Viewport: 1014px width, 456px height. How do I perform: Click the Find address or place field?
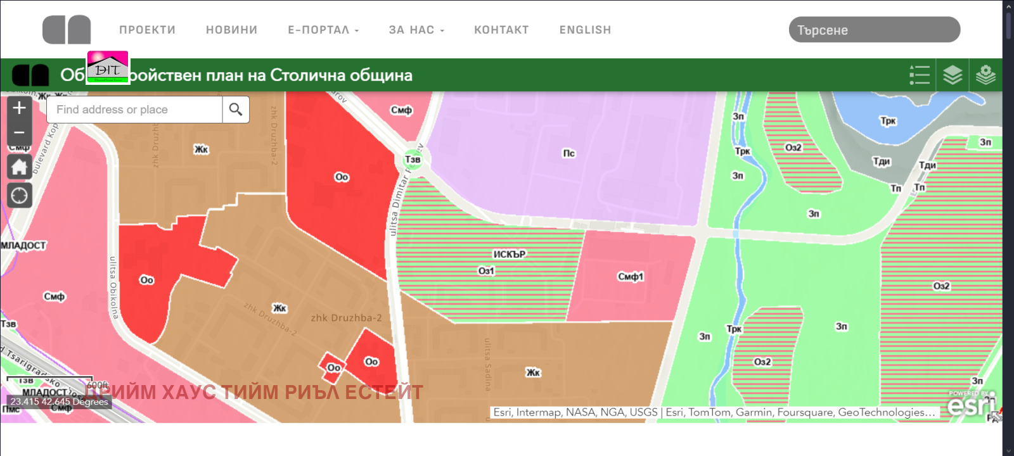[134, 110]
